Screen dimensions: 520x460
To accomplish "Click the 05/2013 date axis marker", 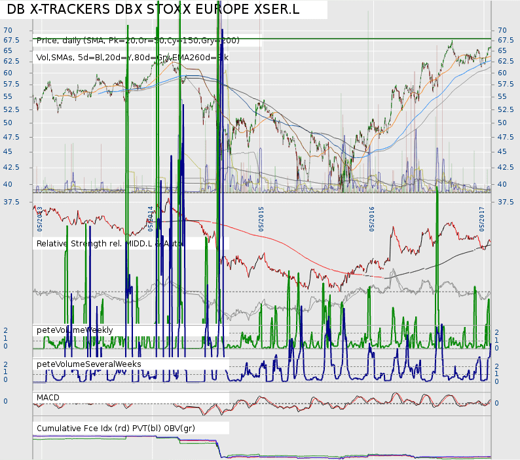I will coord(39,219).
